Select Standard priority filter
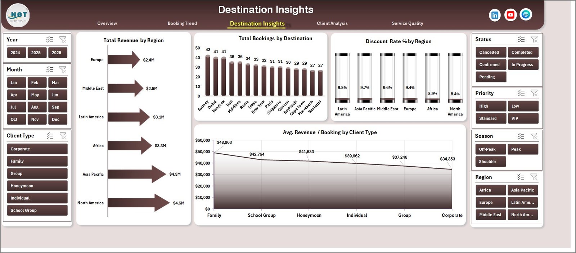Screen dimensions: 576x253 [491, 118]
